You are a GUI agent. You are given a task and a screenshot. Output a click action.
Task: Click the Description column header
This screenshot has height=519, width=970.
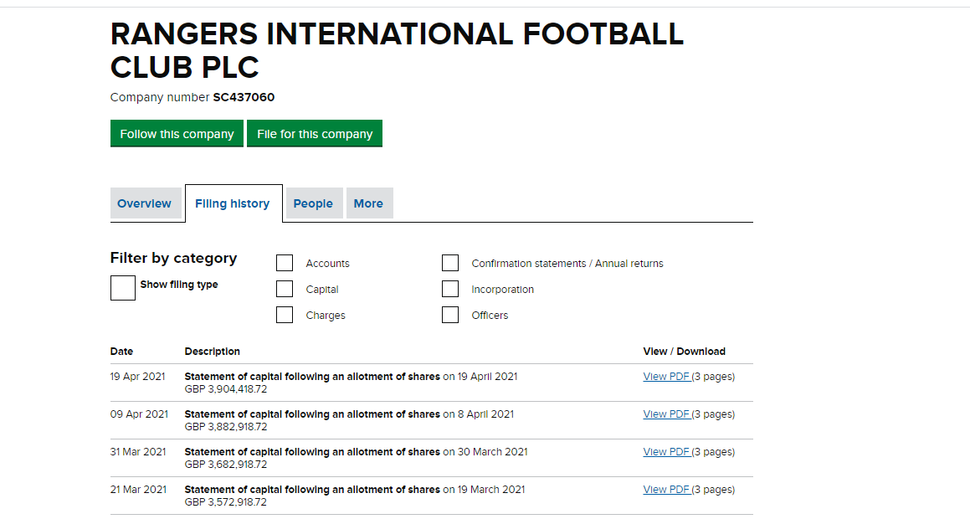click(x=213, y=352)
